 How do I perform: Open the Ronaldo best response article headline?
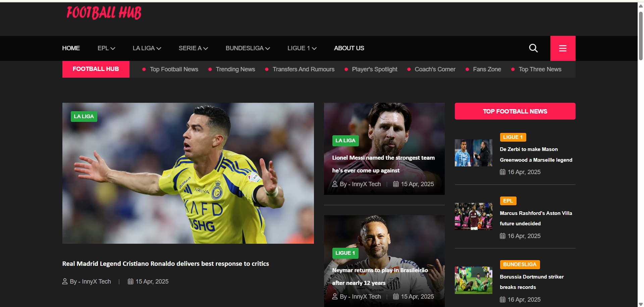(165, 264)
